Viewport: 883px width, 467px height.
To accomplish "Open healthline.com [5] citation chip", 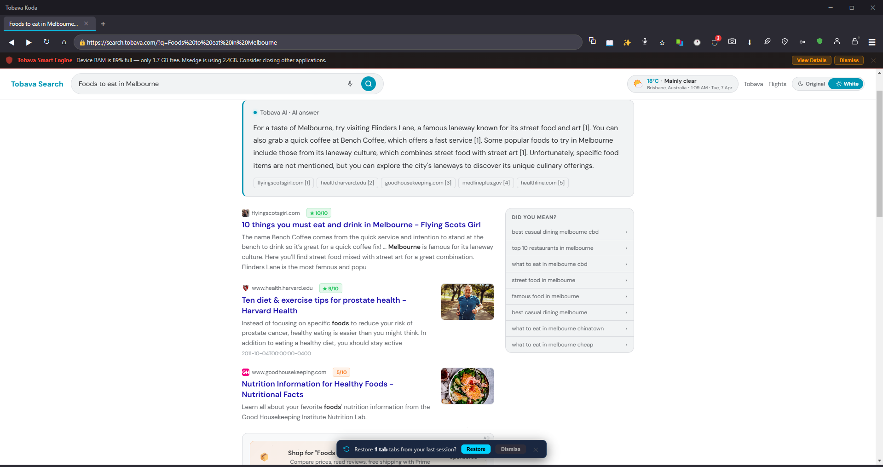I will (542, 183).
